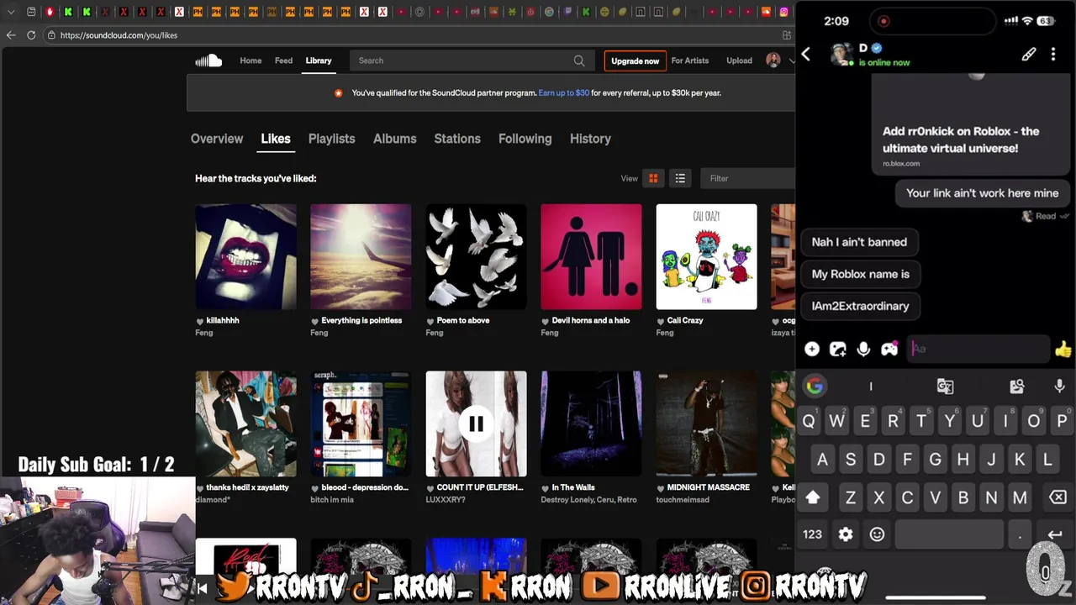The image size is (1076, 605).
Task: Pause the COUNT IT UP track
Action: tap(476, 424)
